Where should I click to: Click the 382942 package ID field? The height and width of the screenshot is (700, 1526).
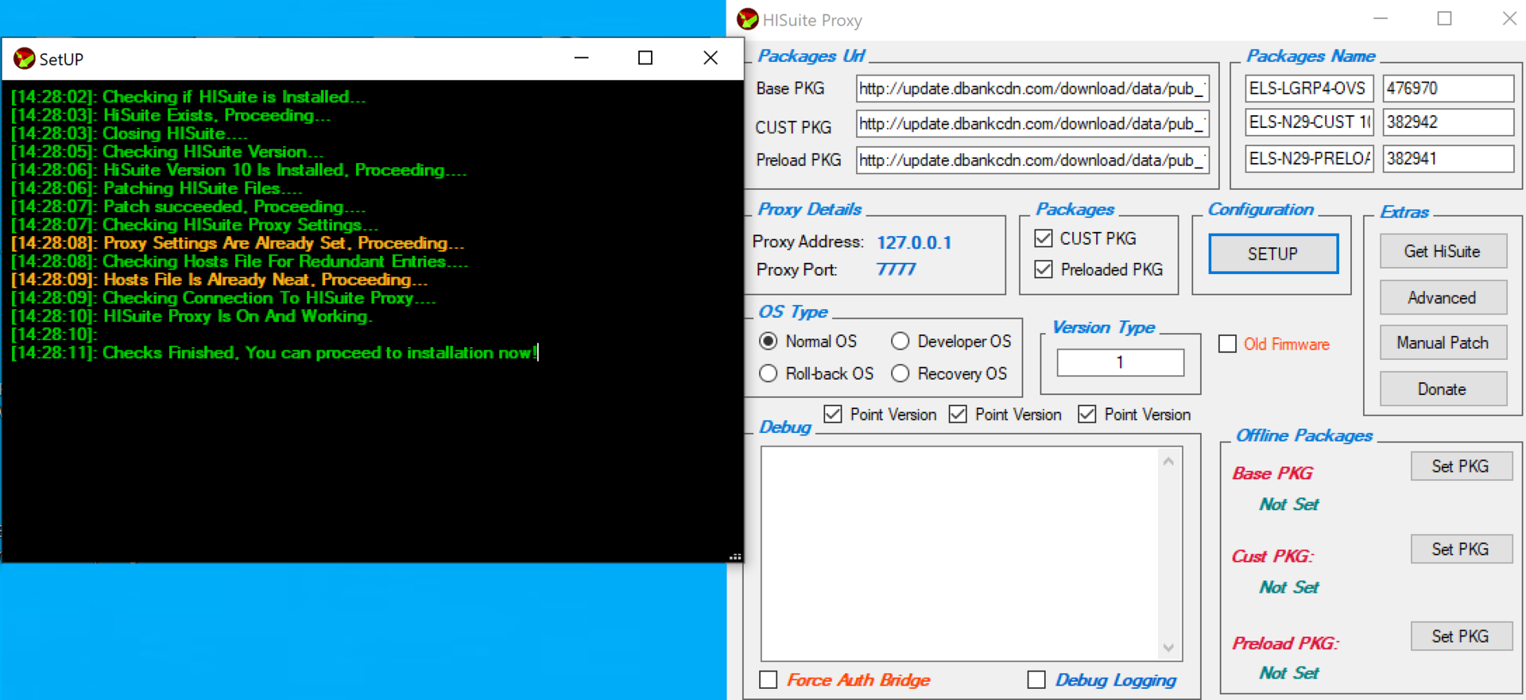(x=1448, y=122)
